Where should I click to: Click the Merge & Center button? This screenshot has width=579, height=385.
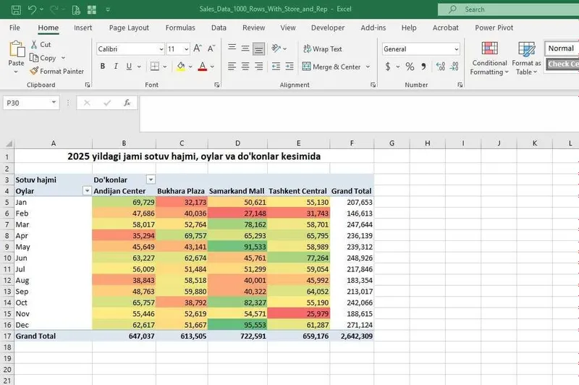point(331,67)
